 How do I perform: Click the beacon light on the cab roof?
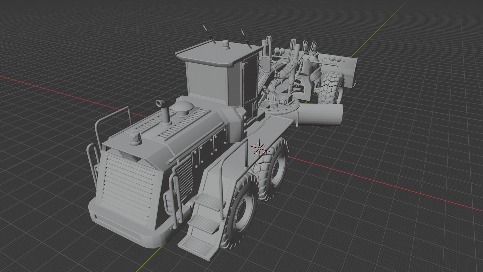(225, 45)
